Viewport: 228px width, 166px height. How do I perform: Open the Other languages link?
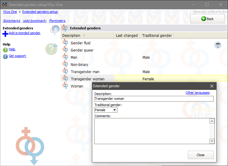[x=197, y=93]
